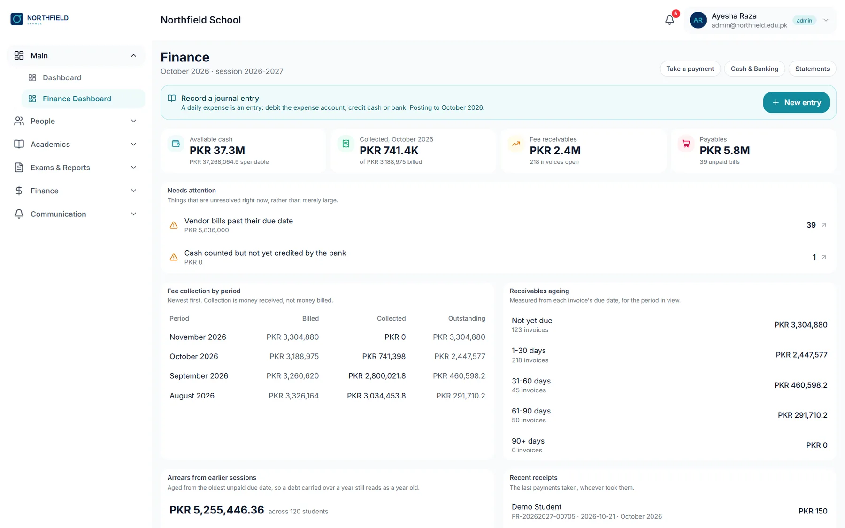Click the Not yet due ageing row

tap(669, 325)
